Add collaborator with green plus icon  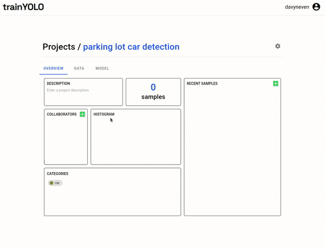pyautogui.click(x=82, y=114)
